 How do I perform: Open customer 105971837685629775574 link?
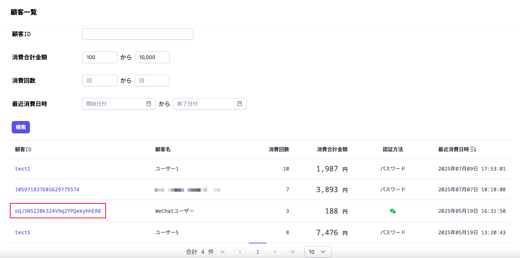(47, 189)
